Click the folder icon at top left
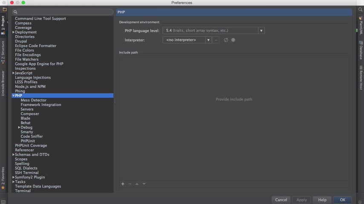The height and width of the screenshot is (204, 364). (x=5, y=9)
